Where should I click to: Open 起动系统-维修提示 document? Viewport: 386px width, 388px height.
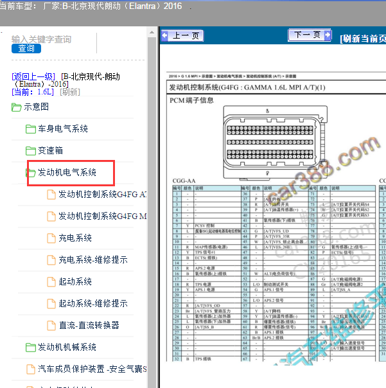tap(93, 303)
